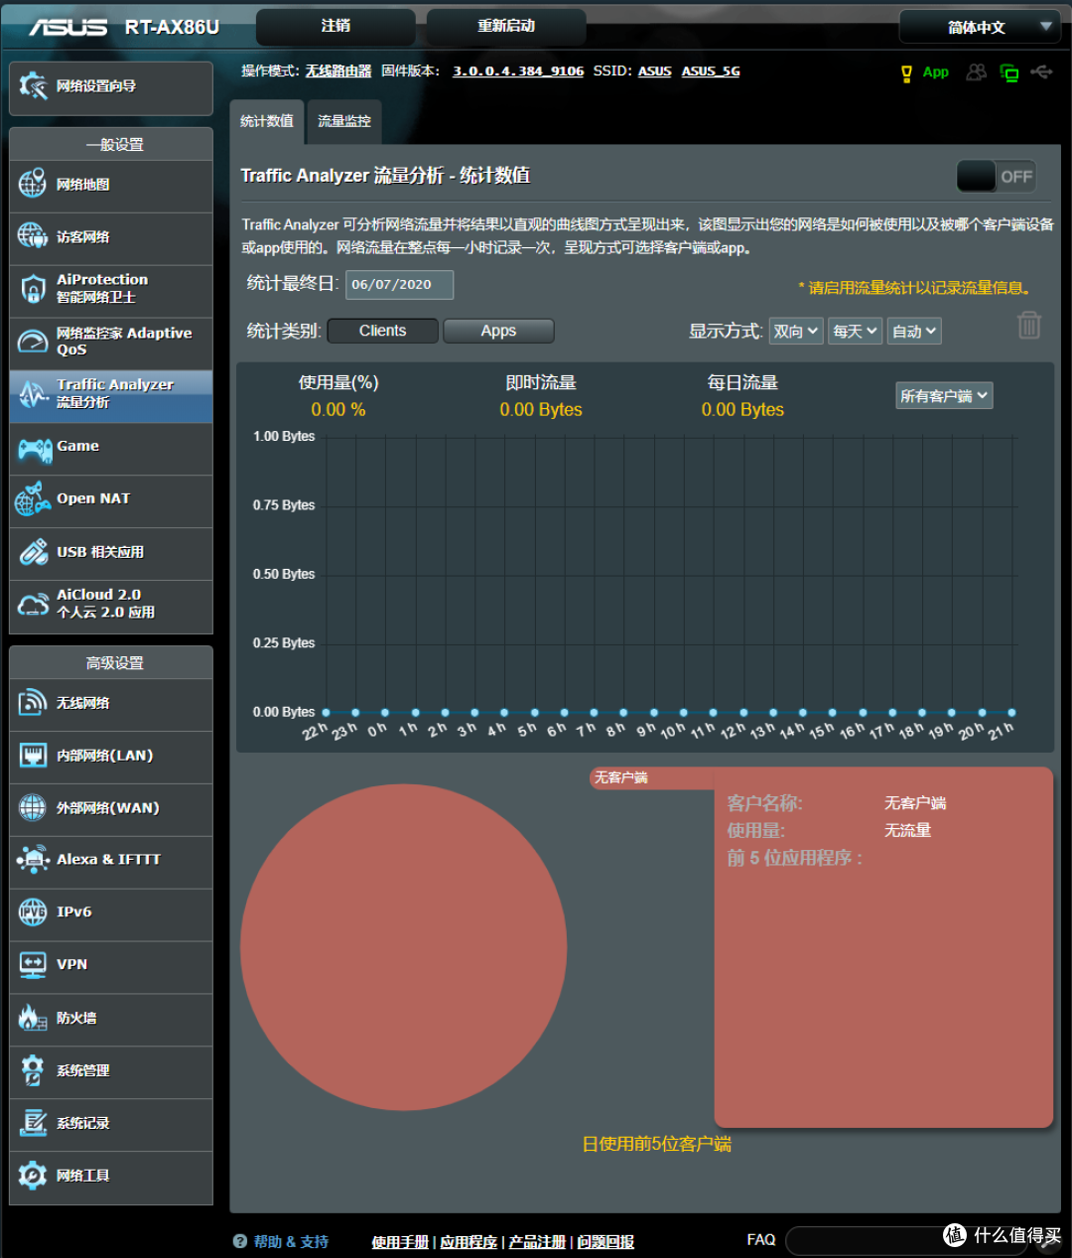Viewport: 1072px width, 1258px height.
Task: Click the help question mark icon
Action: 240,1241
